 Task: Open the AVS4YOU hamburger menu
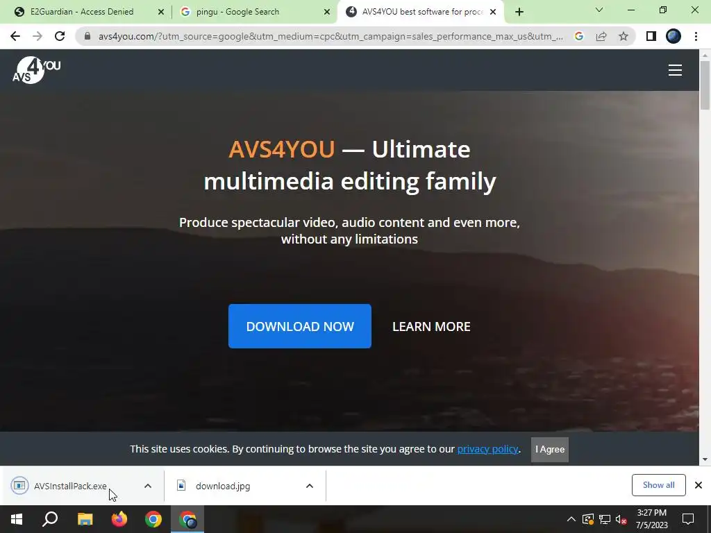click(675, 70)
